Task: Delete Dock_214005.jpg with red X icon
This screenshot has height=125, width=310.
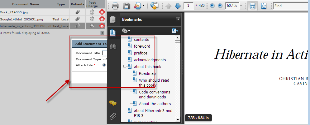Action: click(x=102, y=12)
